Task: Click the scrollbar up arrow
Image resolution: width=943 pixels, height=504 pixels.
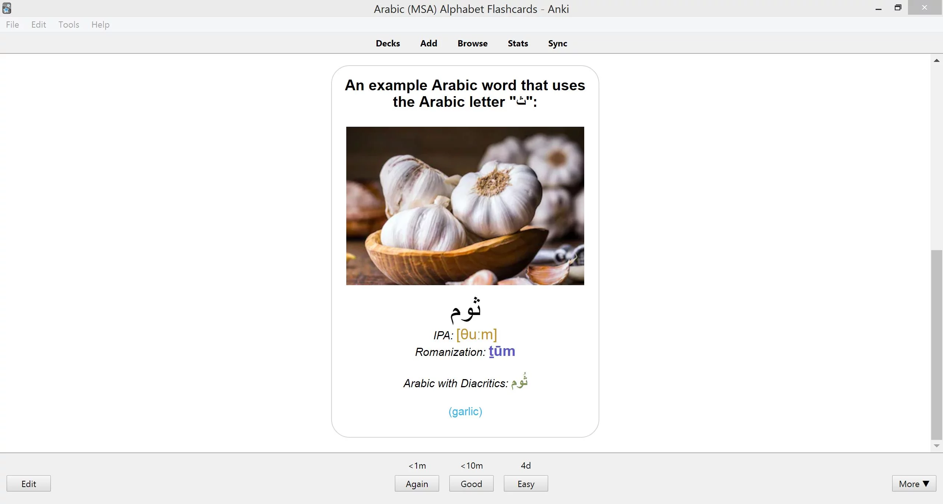Action: [x=936, y=60]
